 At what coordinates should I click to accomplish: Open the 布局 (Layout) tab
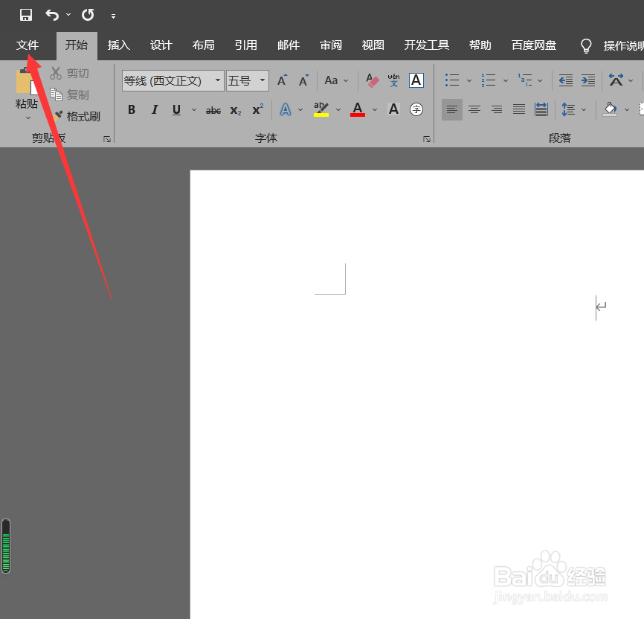point(204,45)
